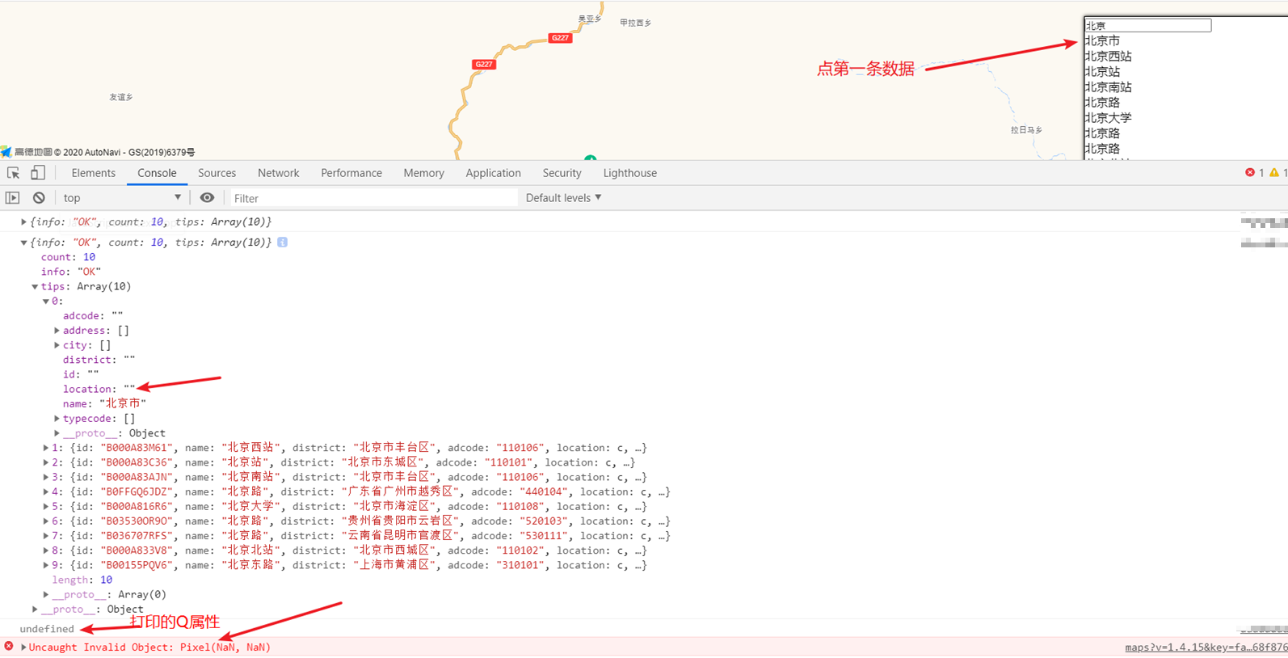Screen dimensions: 1288x658
Task: Expand the first collapsed info OK object
Action: [23, 221]
